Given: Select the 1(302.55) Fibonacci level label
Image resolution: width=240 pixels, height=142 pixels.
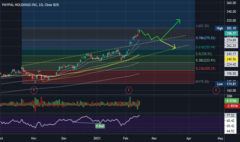Looking at the screenshot, I should pyautogui.click(x=202, y=26).
